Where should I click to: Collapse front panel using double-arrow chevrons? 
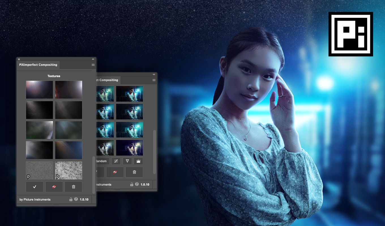(93, 59)
